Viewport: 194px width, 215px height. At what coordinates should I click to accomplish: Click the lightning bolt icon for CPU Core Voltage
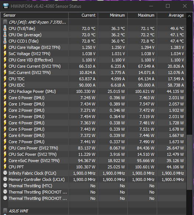click(x=5, y=47)
